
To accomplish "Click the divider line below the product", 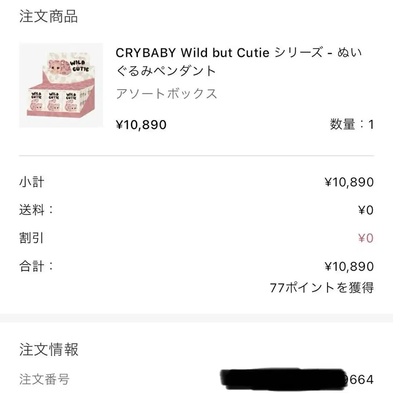I will point(196,155).
